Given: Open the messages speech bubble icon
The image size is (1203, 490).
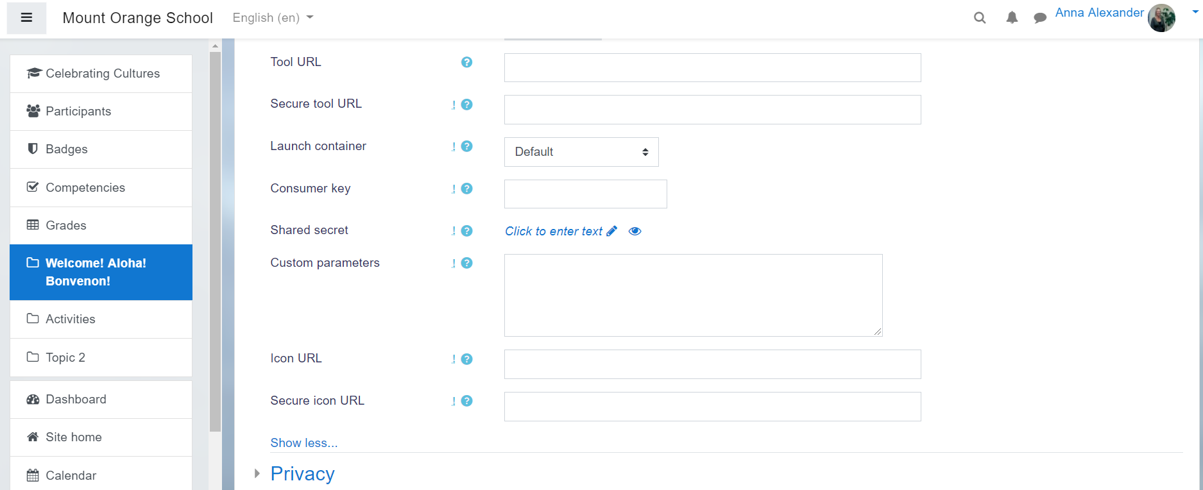Looking at the screenshot, I should [x=1040, y=18].
